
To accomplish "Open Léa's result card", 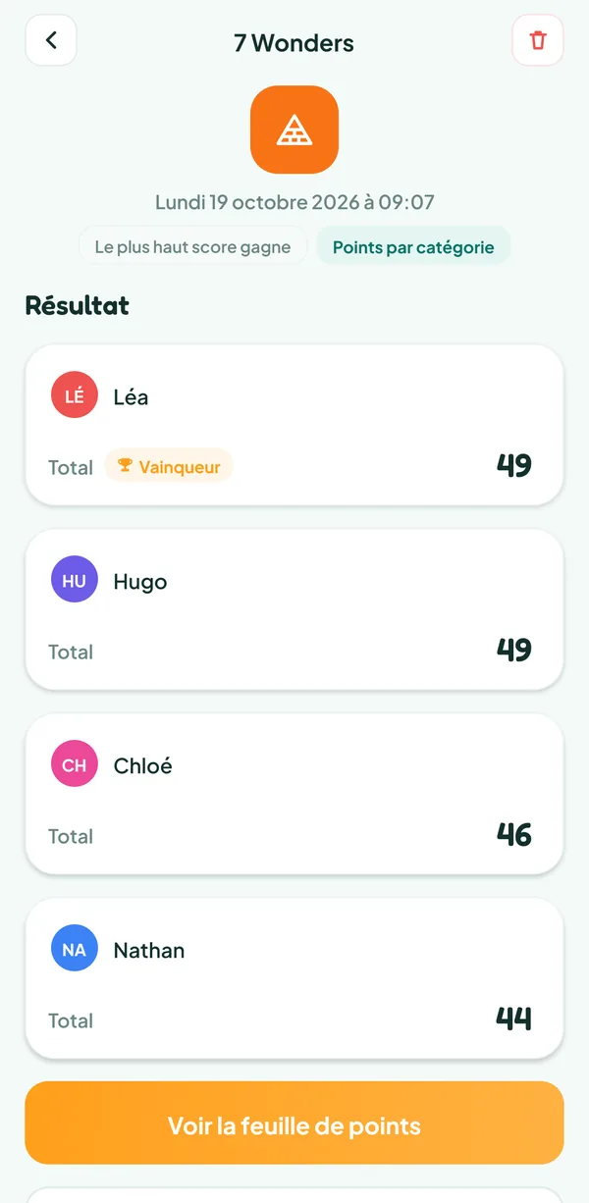I will tap(294, 425).
